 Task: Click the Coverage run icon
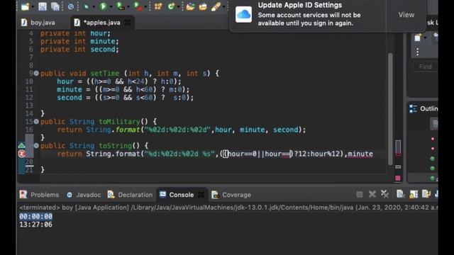pyautogui.click(x=120, y=6)
